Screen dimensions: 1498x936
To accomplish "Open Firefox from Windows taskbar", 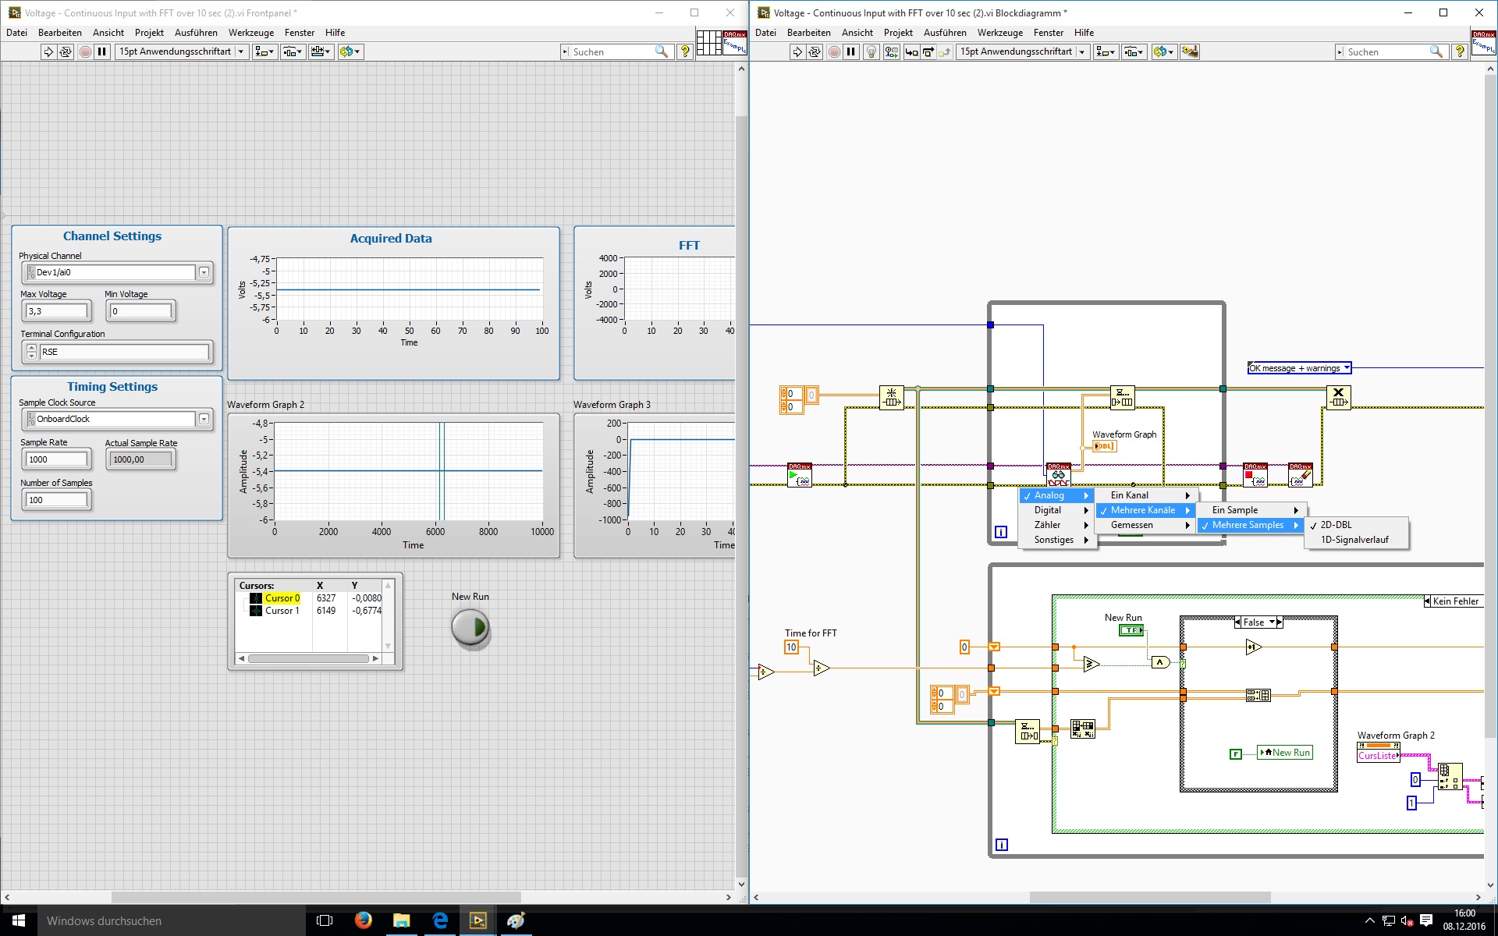I will [x=363, y=920].
